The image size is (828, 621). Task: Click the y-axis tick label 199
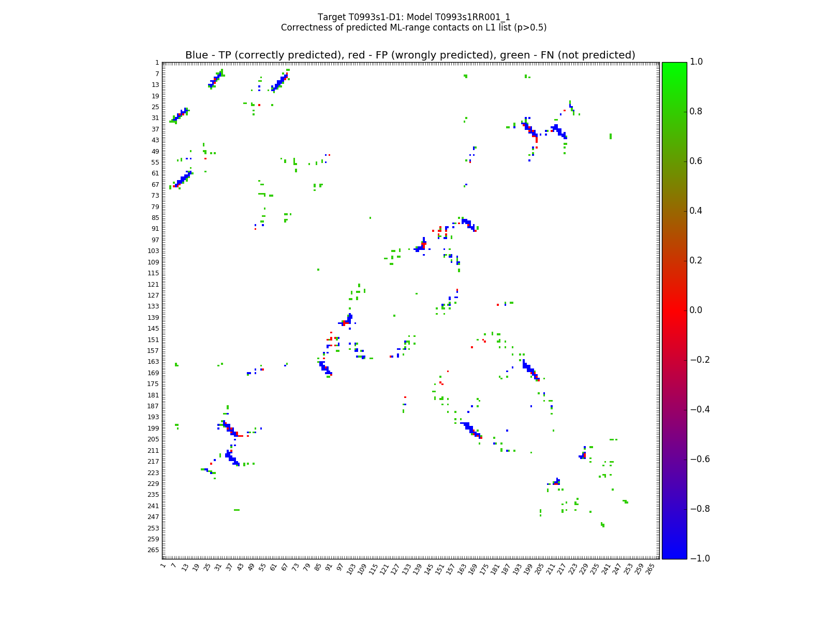[x=154, y=428]
